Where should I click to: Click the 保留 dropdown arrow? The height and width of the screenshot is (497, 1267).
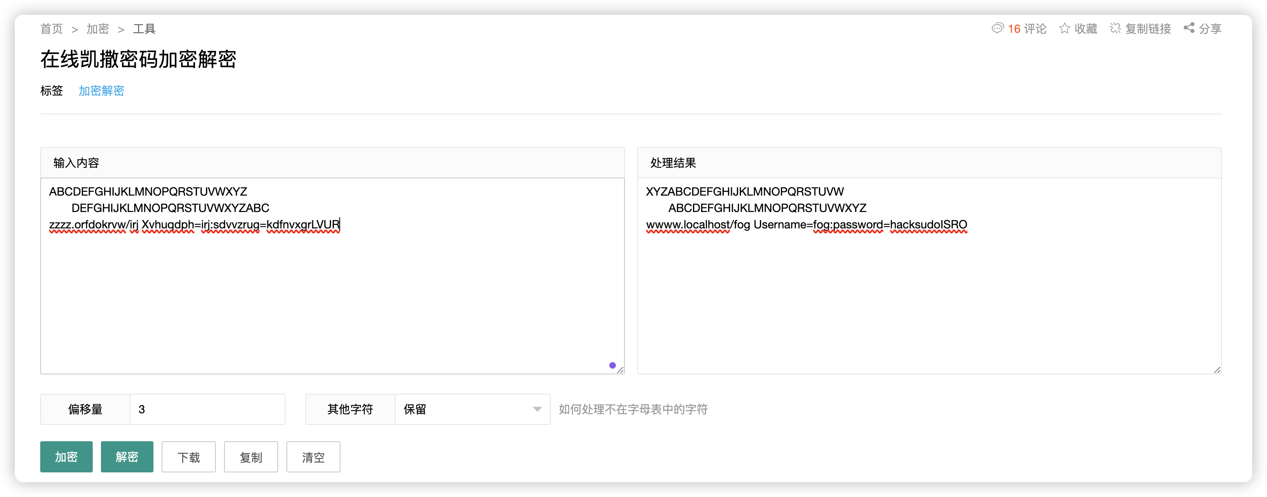pyautogui.click(x=537, y=409)
